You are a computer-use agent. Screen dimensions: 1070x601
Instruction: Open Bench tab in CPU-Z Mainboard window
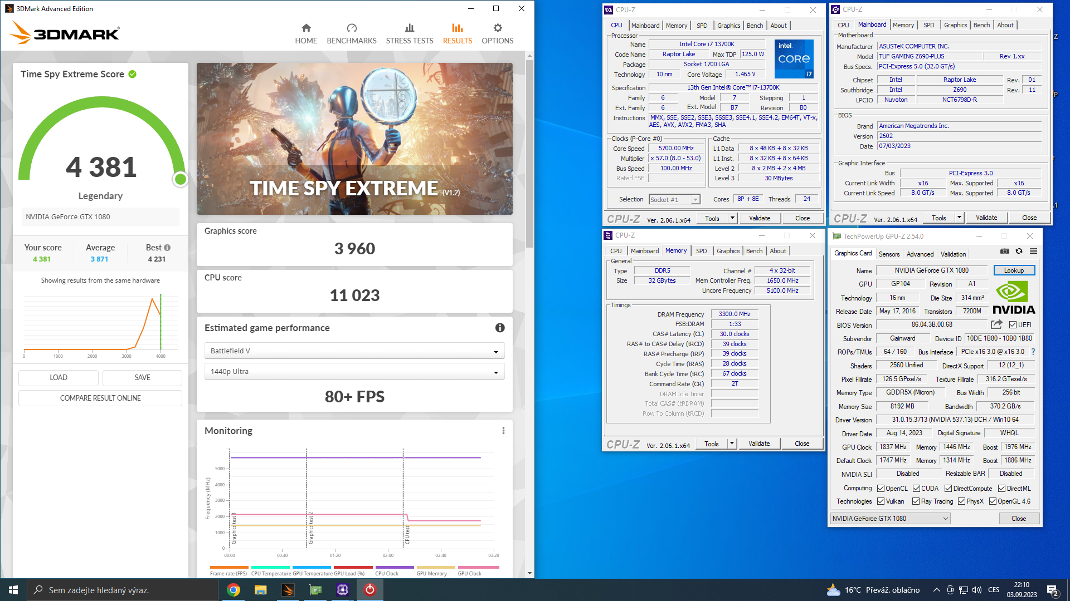coord(982,25)
